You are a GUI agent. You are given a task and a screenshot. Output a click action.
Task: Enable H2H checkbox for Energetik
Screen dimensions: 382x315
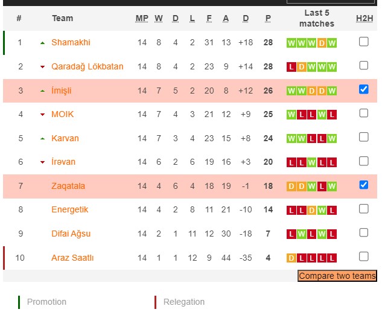point(363,209)
